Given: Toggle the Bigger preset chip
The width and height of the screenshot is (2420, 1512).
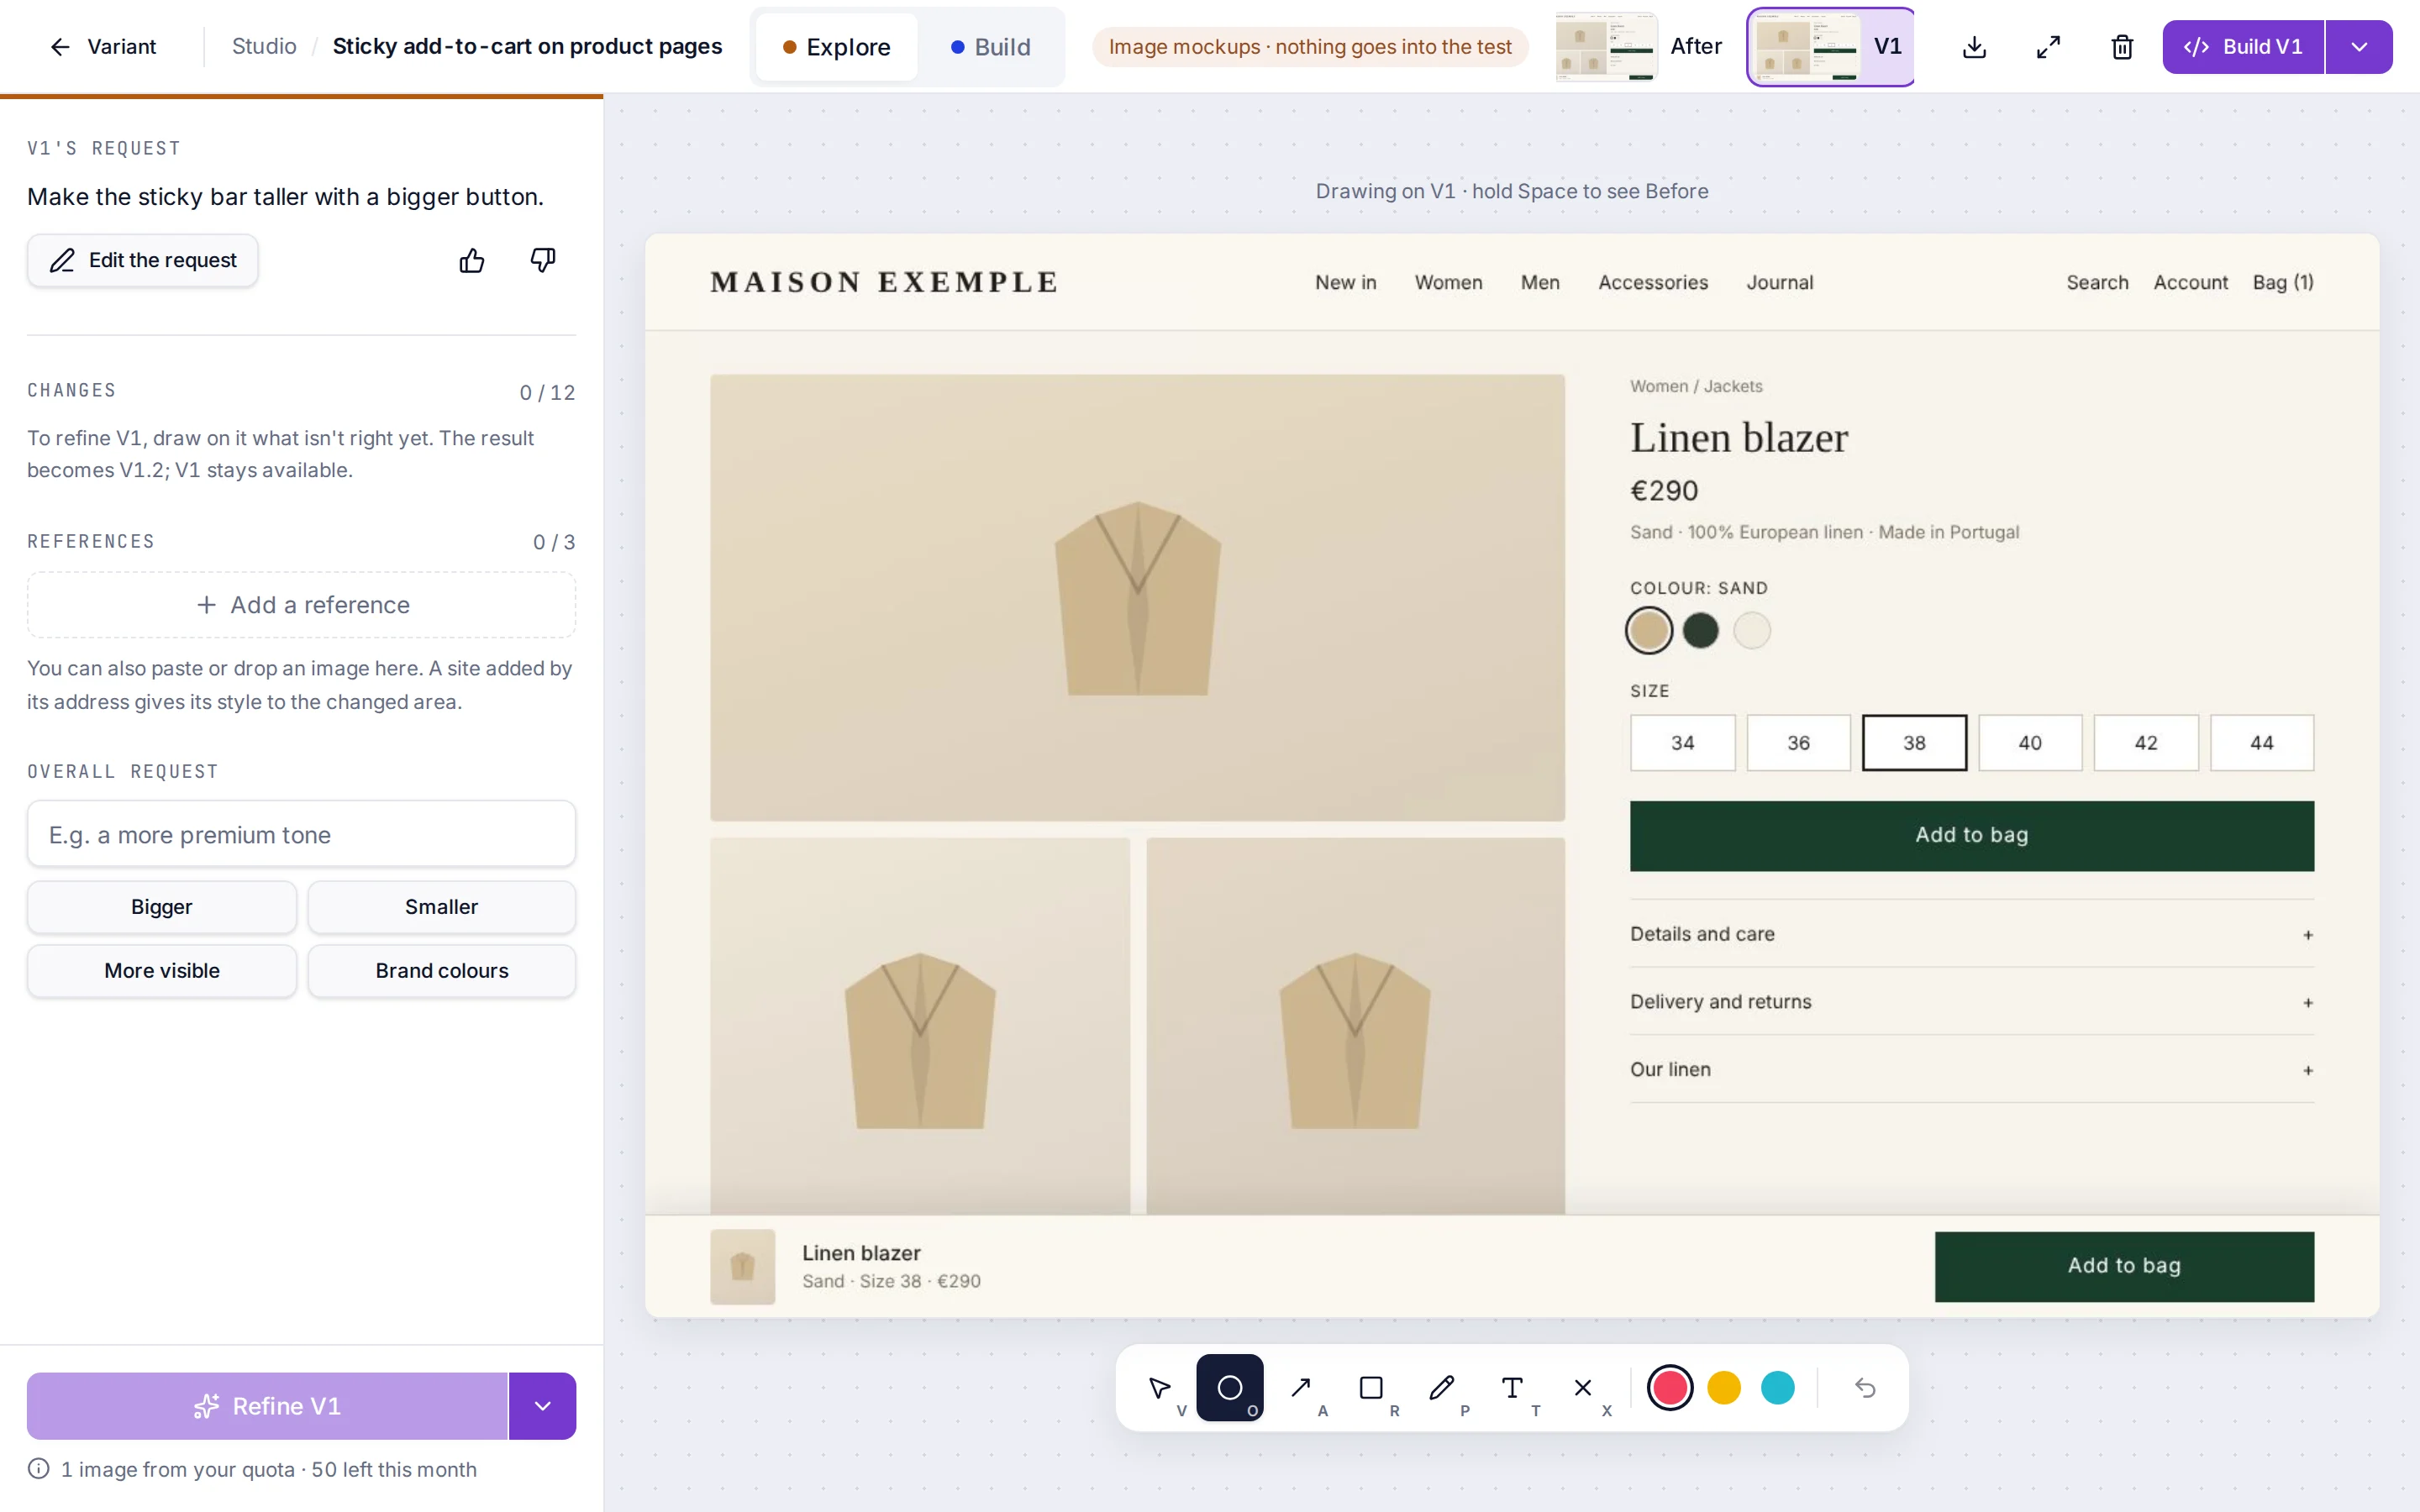Looking at the screenshot, I should (162, 907).
